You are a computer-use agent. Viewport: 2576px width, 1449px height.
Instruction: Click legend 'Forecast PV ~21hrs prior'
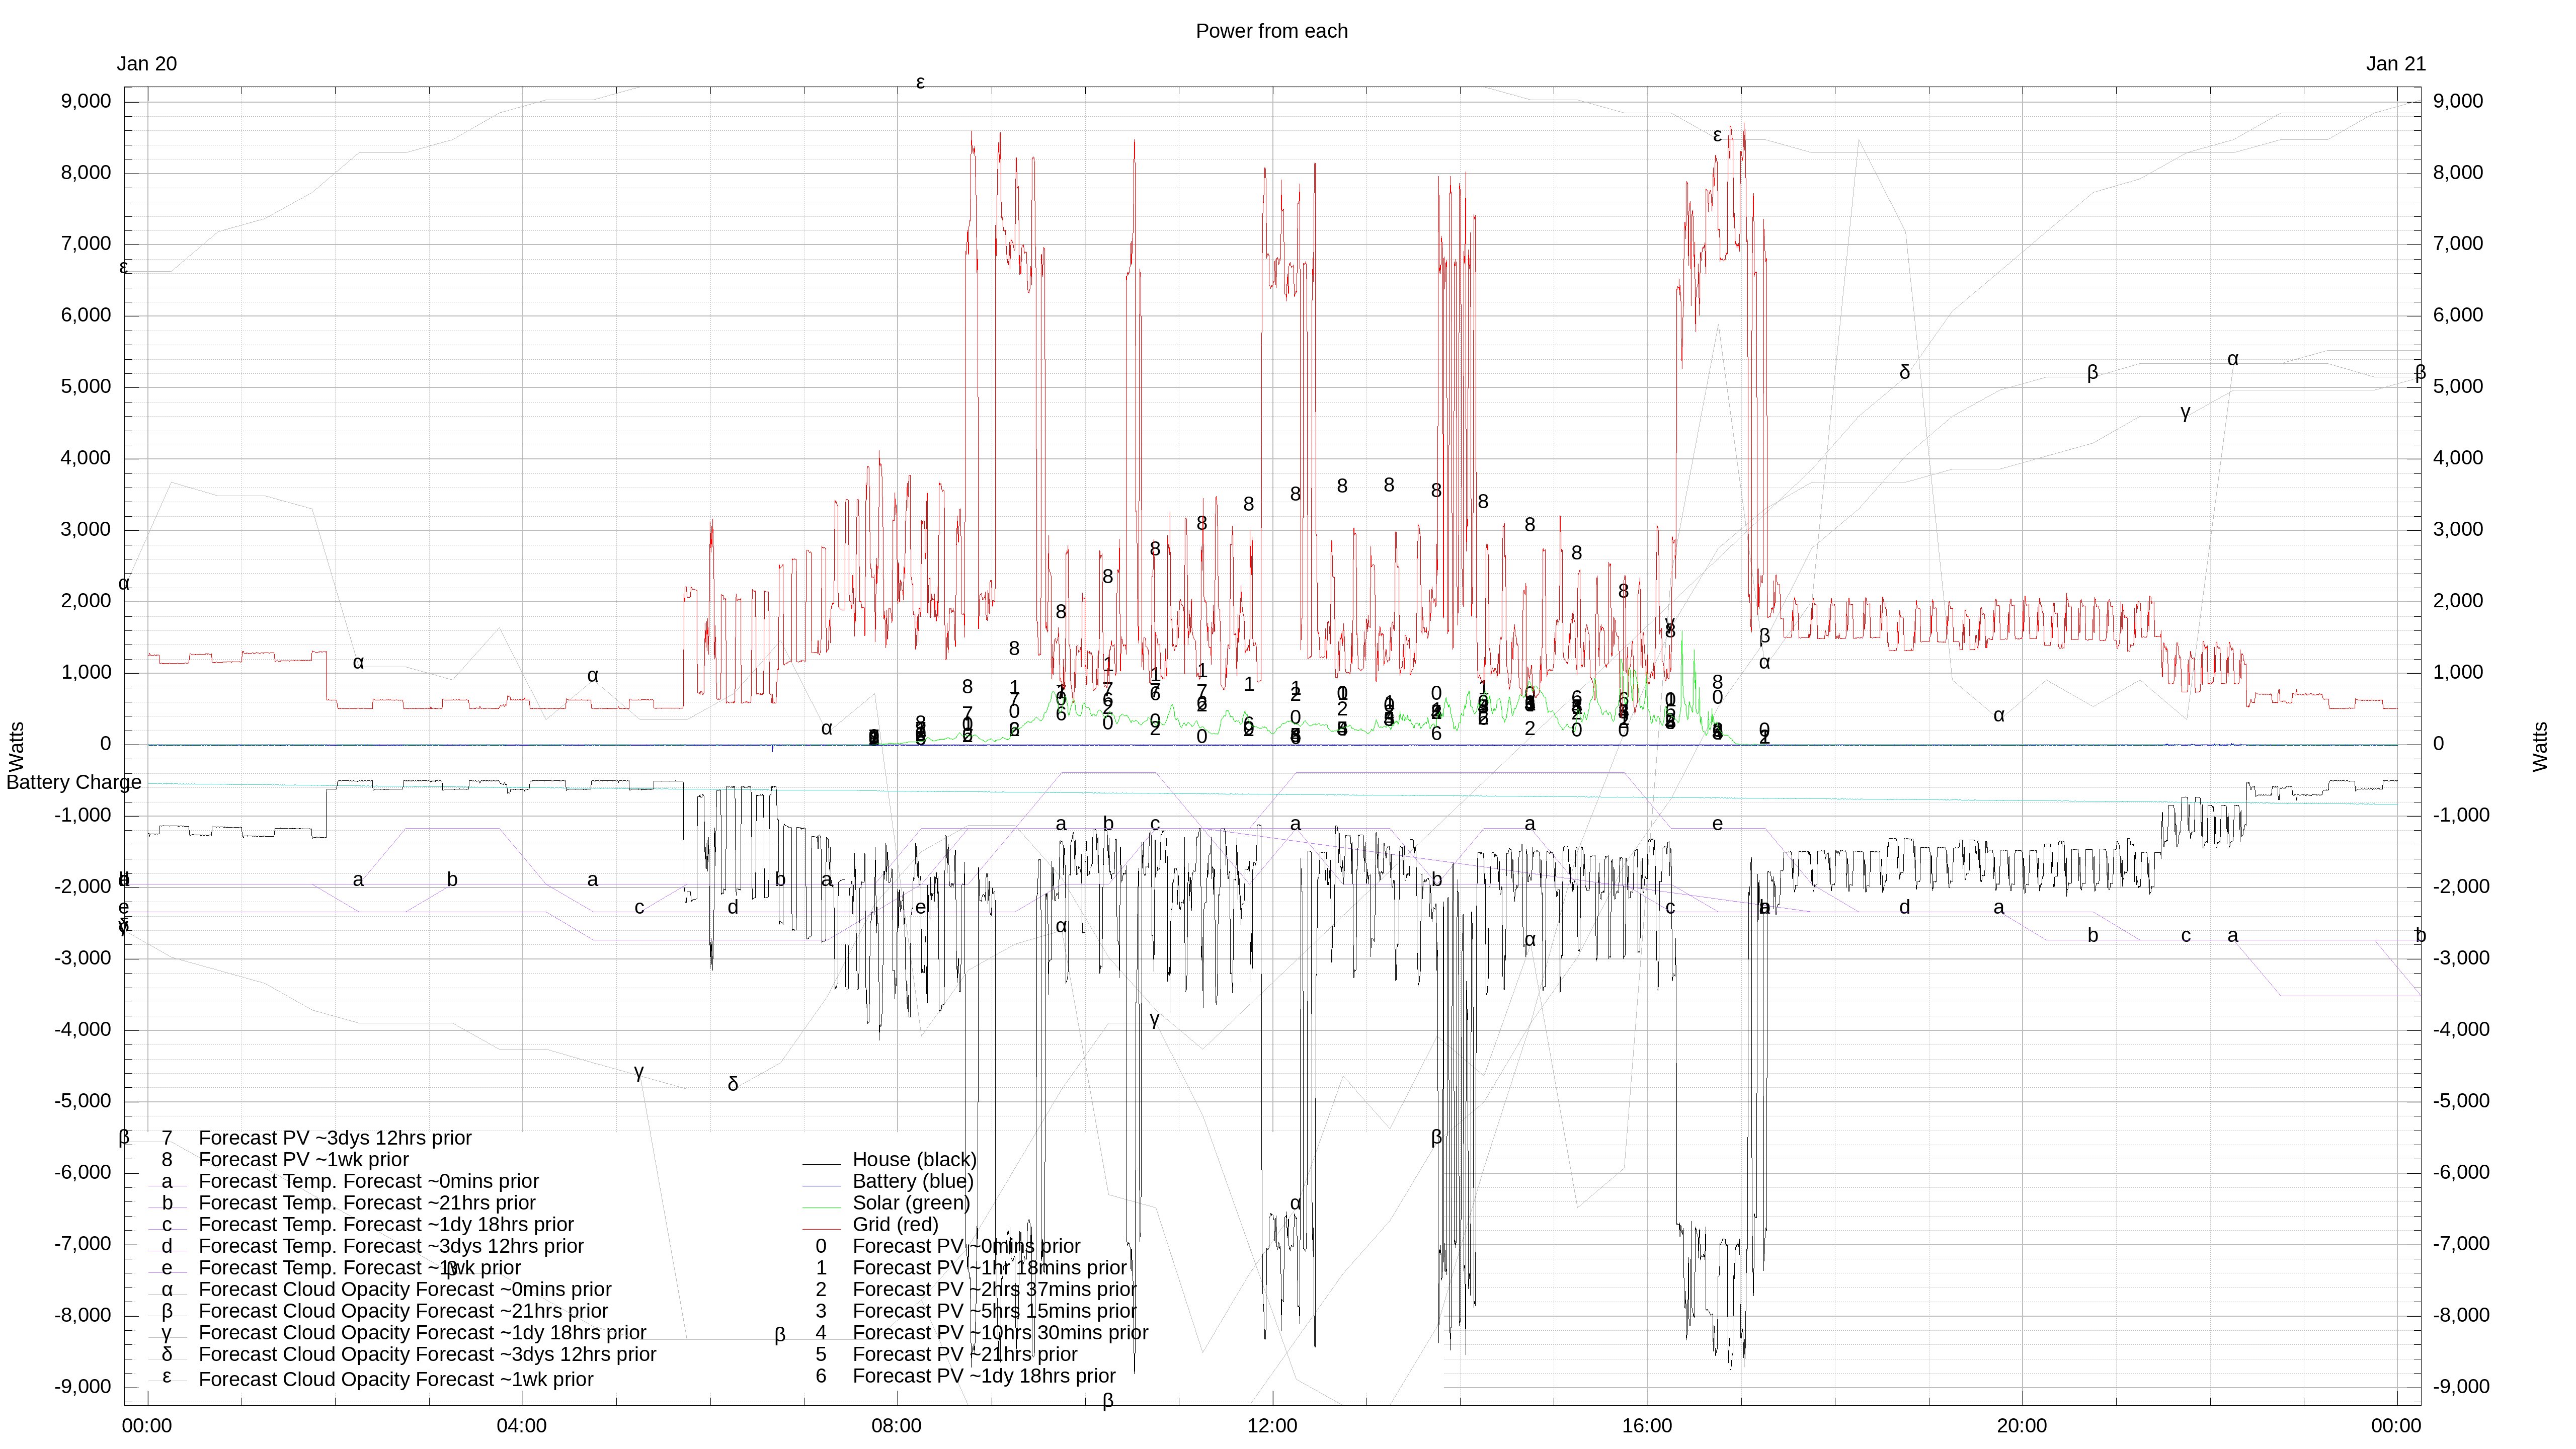(965, 1354)
